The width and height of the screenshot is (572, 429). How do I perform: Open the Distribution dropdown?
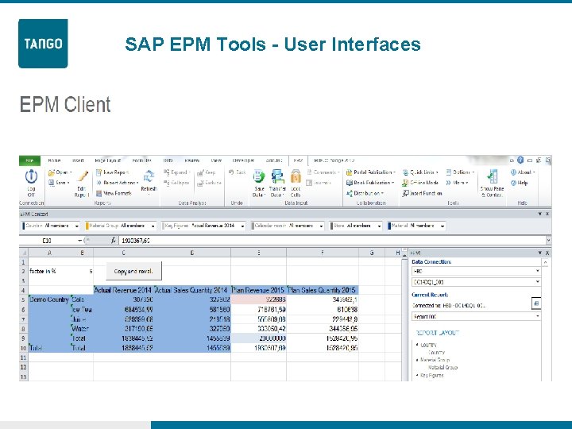[x=365, y=193]
